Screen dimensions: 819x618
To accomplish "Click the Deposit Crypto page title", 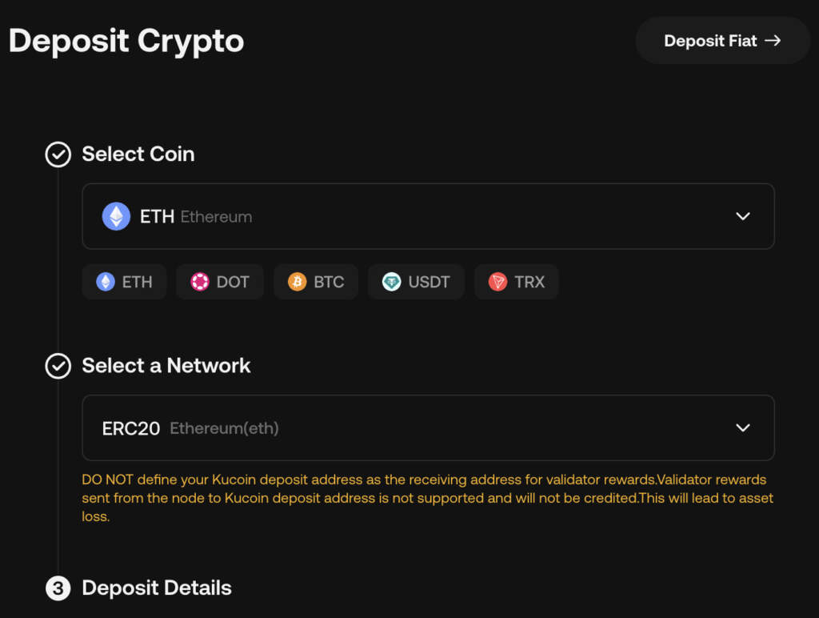I will coord(126,41).
